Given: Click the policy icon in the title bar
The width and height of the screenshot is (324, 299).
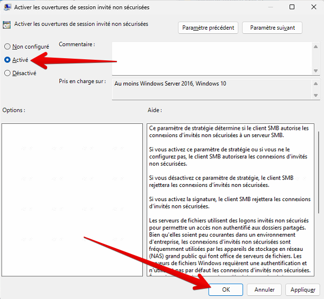Looking at the screenshot, I should click(x=8, y=7).
